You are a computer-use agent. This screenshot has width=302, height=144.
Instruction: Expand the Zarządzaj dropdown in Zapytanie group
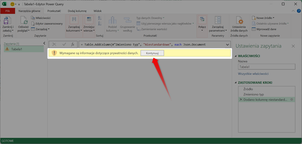click(x=40, y=29)
